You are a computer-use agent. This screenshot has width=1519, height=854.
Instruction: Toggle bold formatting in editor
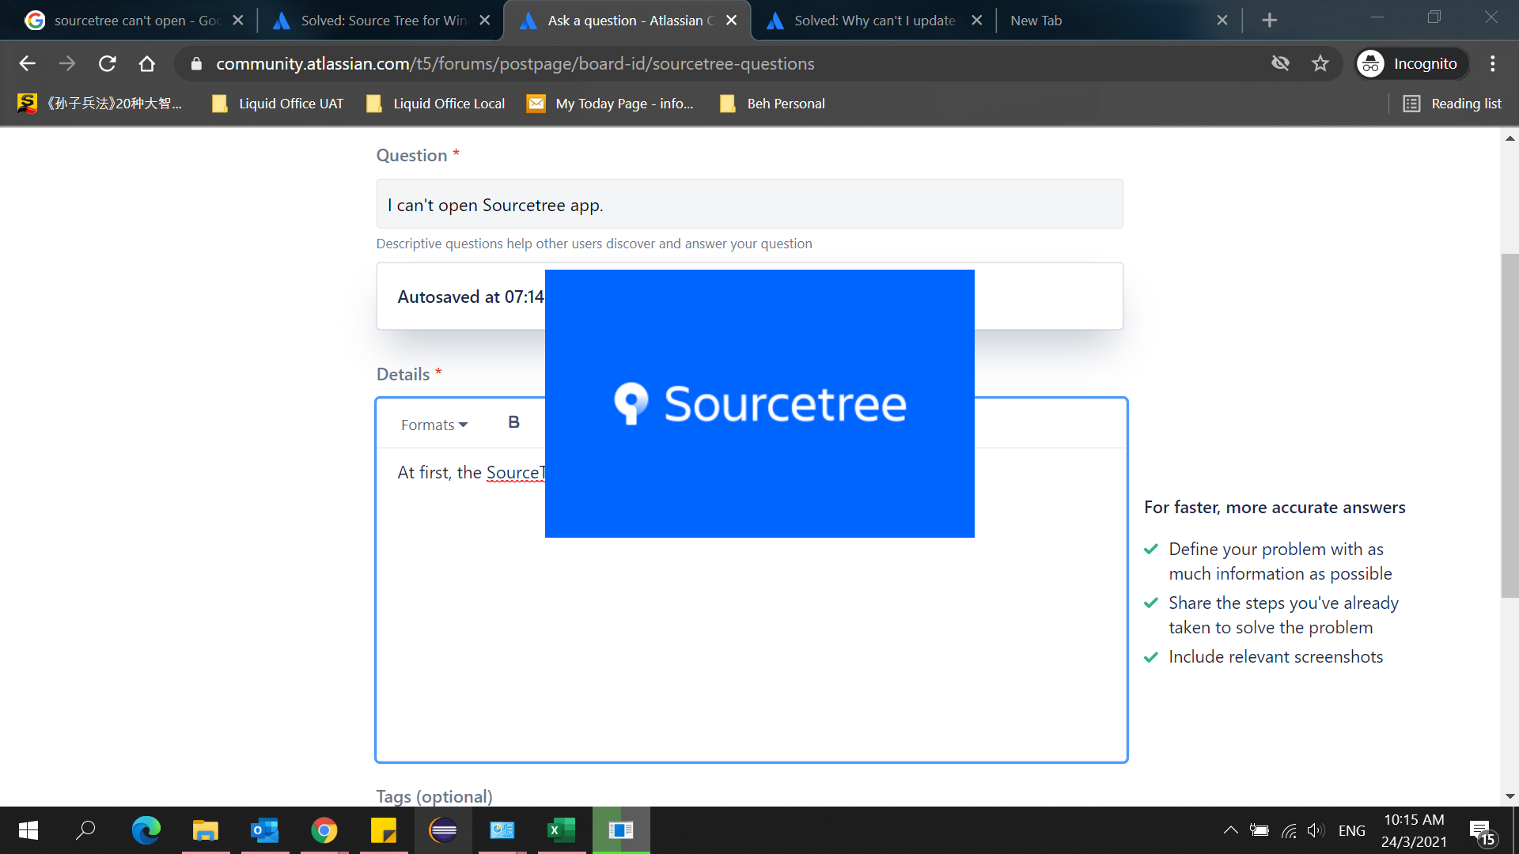513,422
